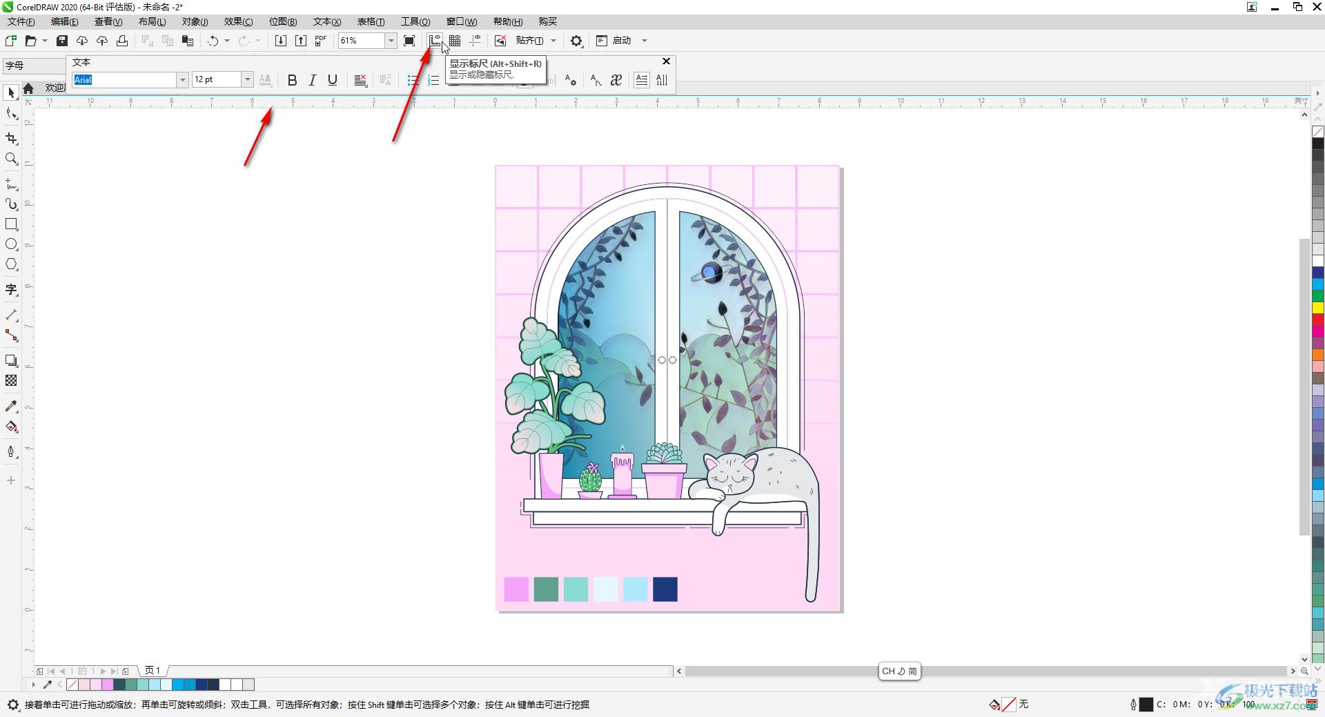Image resolution: width=1325 pixels, height=717 pixels.
Task: Toggle show guidelines button
Action: 475,41
